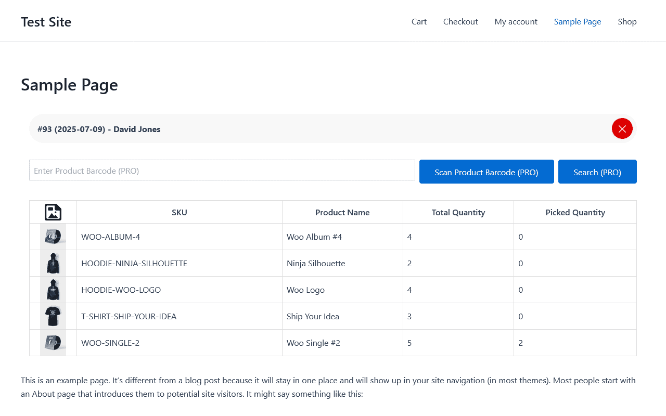Click the Picked Quantity column header
Image resolution: width=666 pixels, height=416 pixels.
(575, 212)
